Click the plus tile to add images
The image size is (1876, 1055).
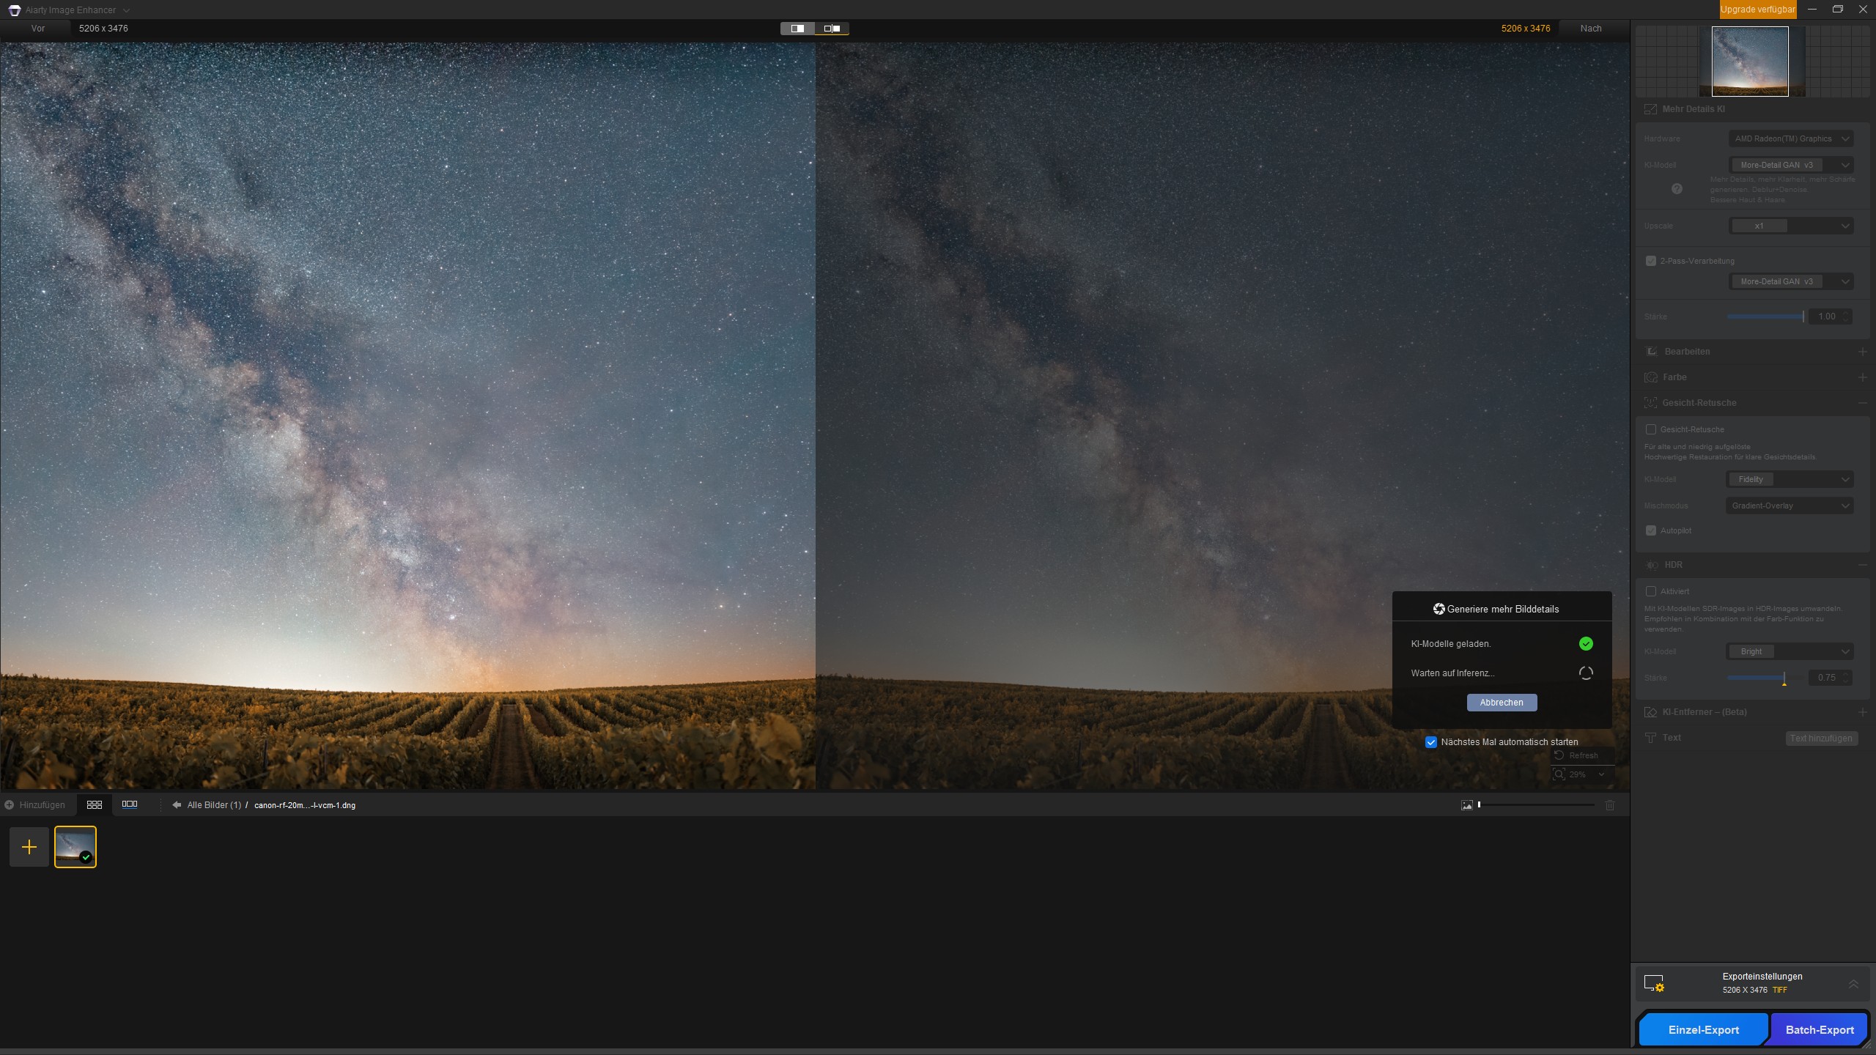(29, 847)
